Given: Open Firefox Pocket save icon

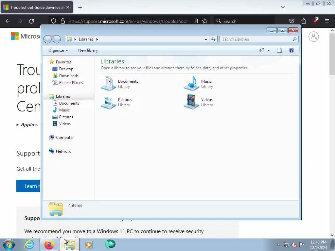Looking at the screenshot, I should pos(291,21).
